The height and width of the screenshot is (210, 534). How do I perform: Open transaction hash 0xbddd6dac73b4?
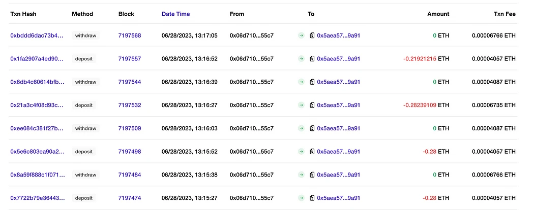(37, 36)
